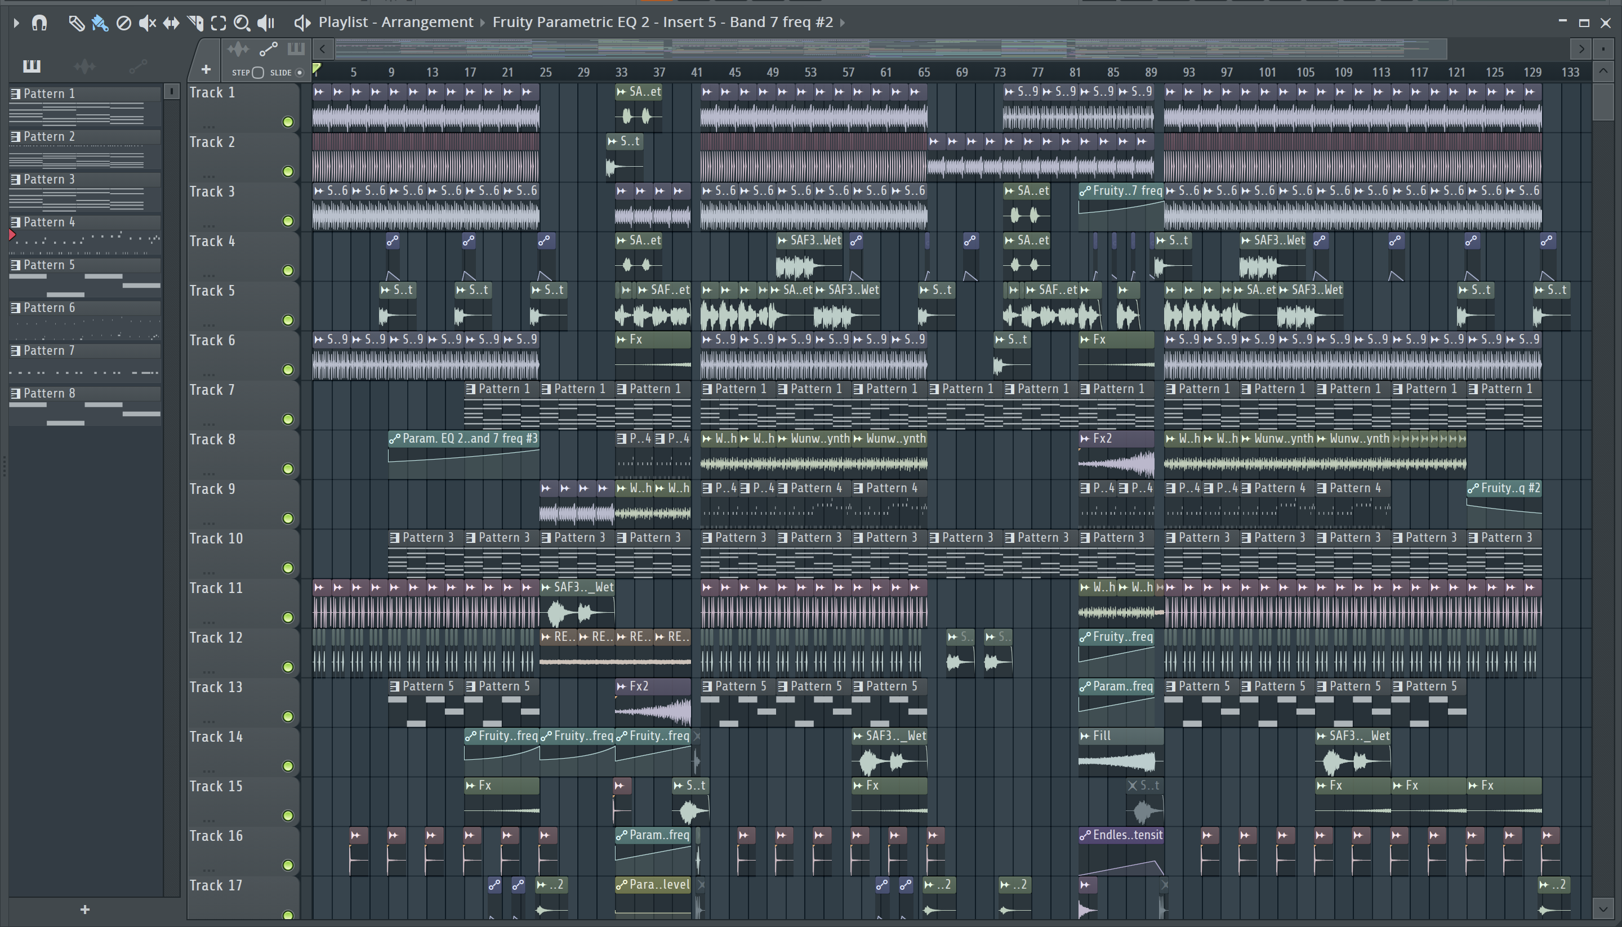
Task: Click the Pattern 5 icon in the picker
Action: coord(16,265)
